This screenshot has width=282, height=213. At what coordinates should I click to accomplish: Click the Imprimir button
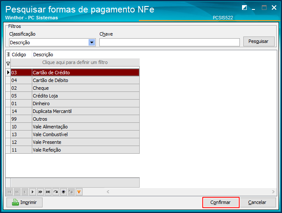click(x=25, y=202)
